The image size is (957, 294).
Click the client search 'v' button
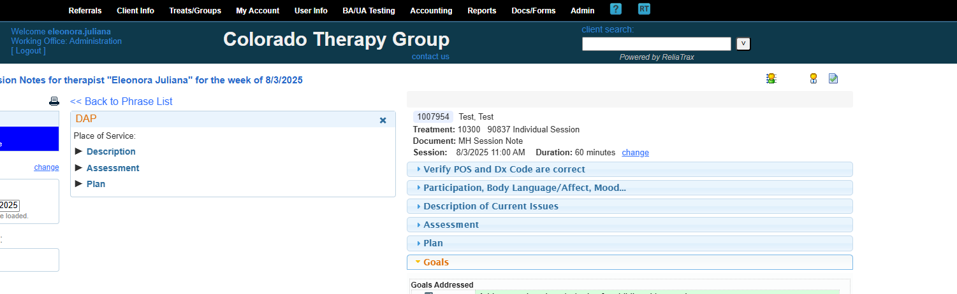coord(743,44)
